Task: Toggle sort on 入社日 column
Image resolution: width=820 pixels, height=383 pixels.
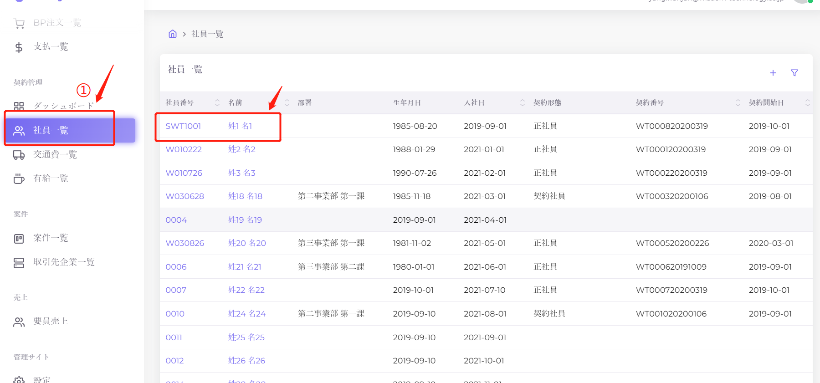Action: [522, 103]
